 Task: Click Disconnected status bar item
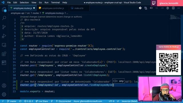coord(63,101)
